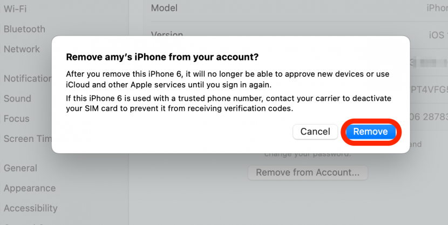The image size is (448, 225).
Task: Click the Remove button in the dialog
Action: pos(370,132)
